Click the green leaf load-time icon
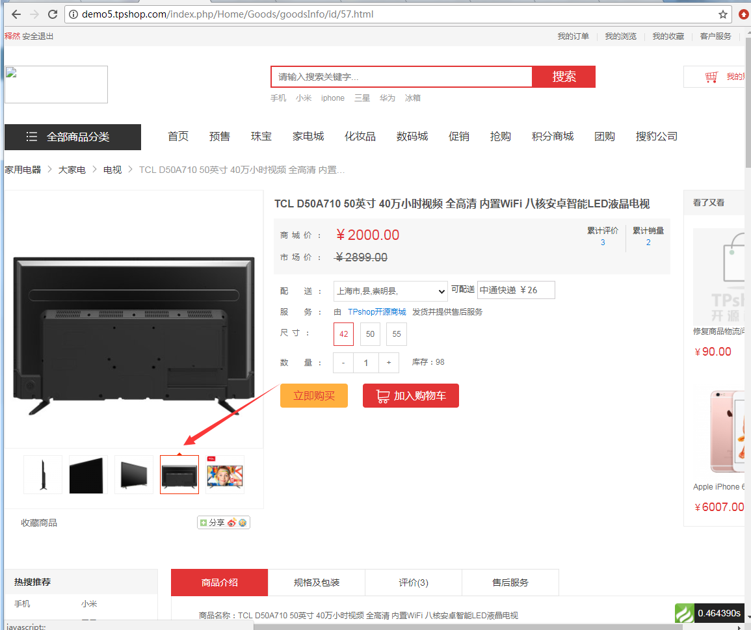The height and width of the screenshot is (630, 751). 685,613
